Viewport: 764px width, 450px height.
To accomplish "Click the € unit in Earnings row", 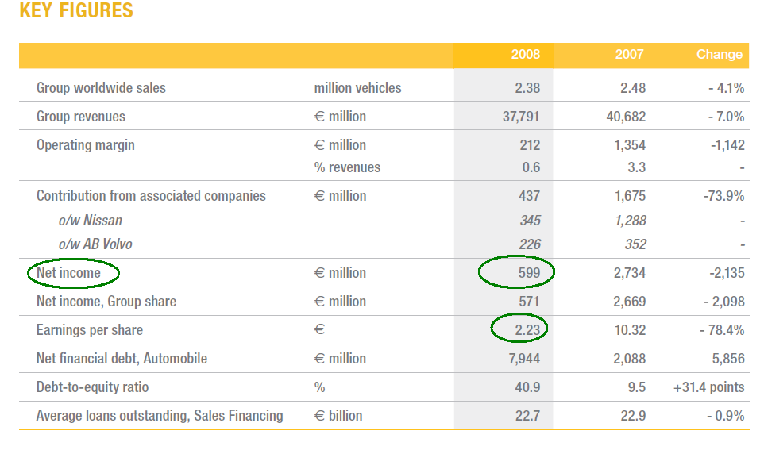I will point(319,330).
